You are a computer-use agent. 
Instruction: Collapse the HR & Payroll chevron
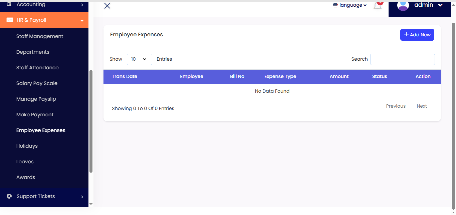(82, 21)
